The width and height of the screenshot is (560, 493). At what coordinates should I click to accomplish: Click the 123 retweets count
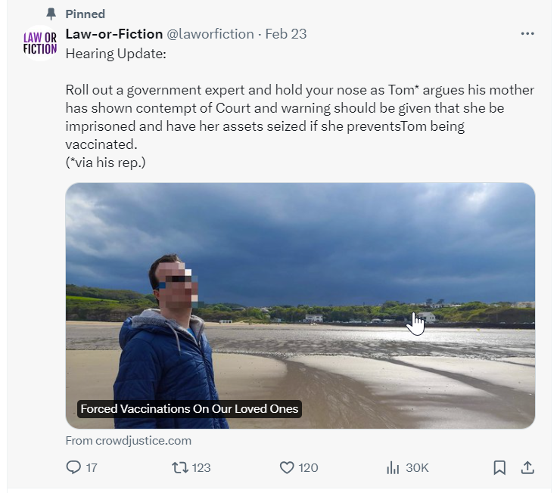(201, 468)
